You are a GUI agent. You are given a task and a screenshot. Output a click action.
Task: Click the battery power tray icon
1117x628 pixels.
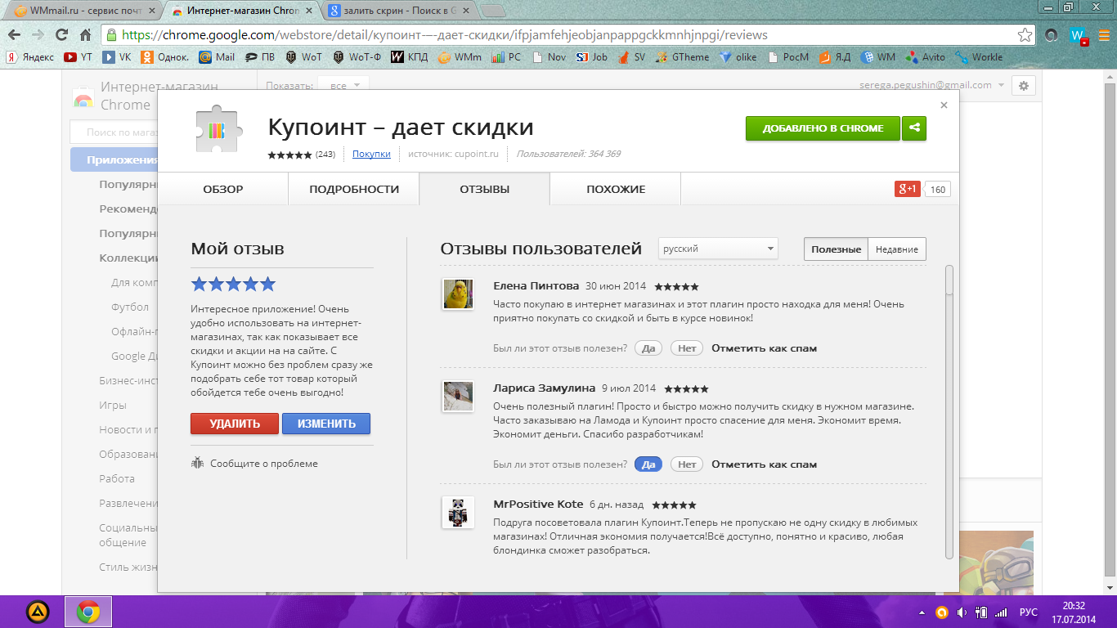pyautogui.click(x=981, y=612)
